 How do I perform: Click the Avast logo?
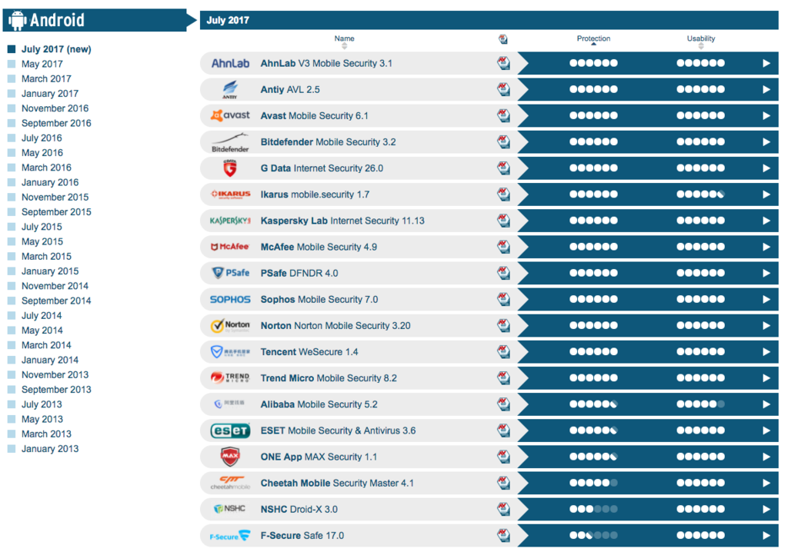point(230,115)
